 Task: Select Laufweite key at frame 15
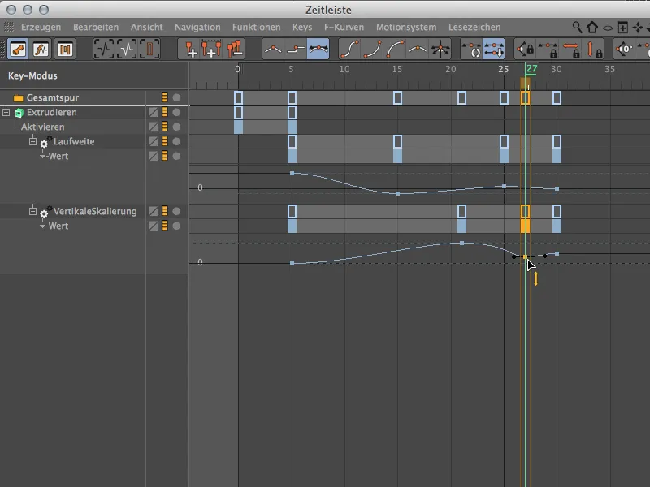coord(397,141)
